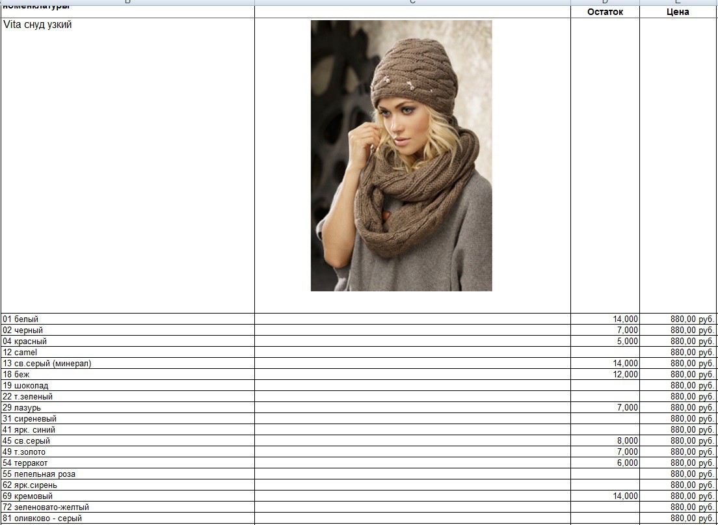Select the stock value 8,000 for 45 св.серый
Image resolution: width=718 pixels, height=525 pixels.
pos(605,440)
